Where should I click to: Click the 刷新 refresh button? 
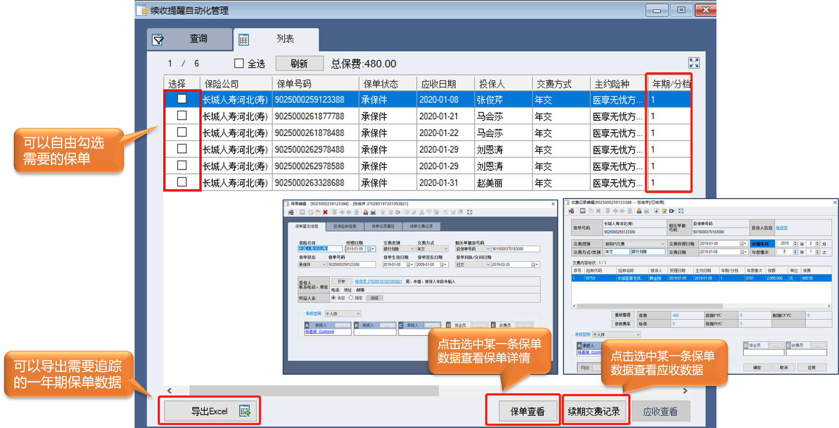click(299, 63)
